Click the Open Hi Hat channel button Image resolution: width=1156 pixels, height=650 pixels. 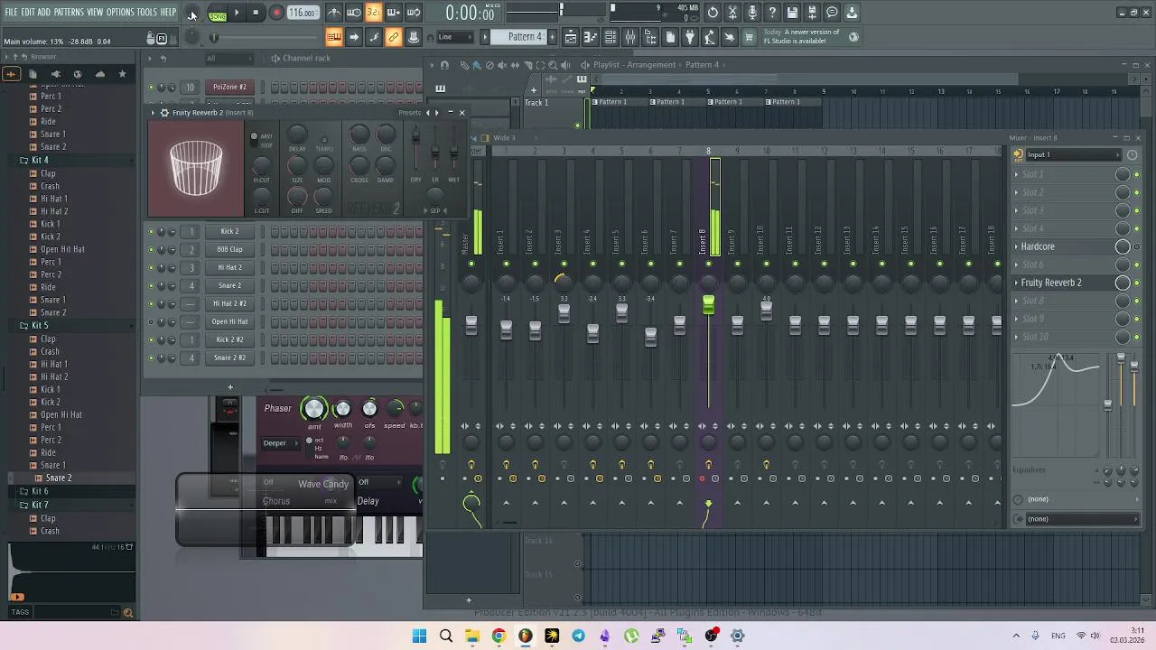tap(229, 321)
